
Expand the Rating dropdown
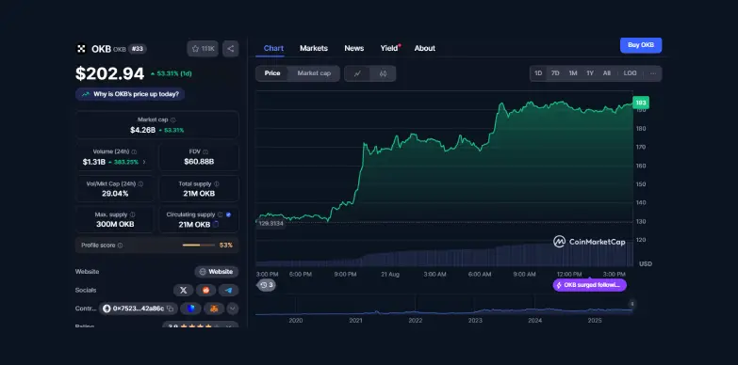[228, 326]
